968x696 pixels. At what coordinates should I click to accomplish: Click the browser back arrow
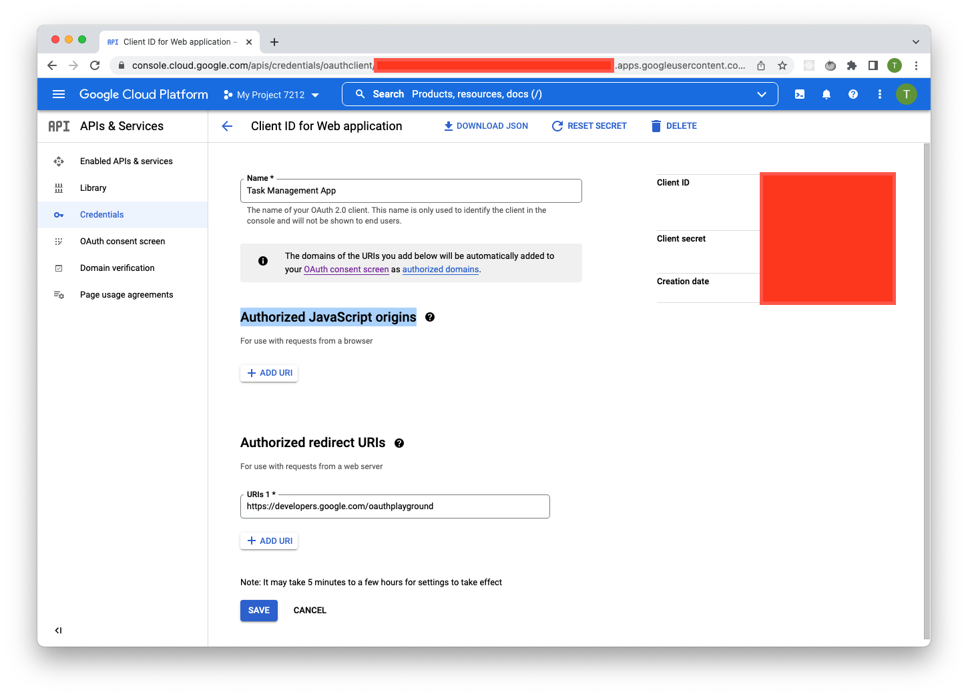click(x=52, y=65)
